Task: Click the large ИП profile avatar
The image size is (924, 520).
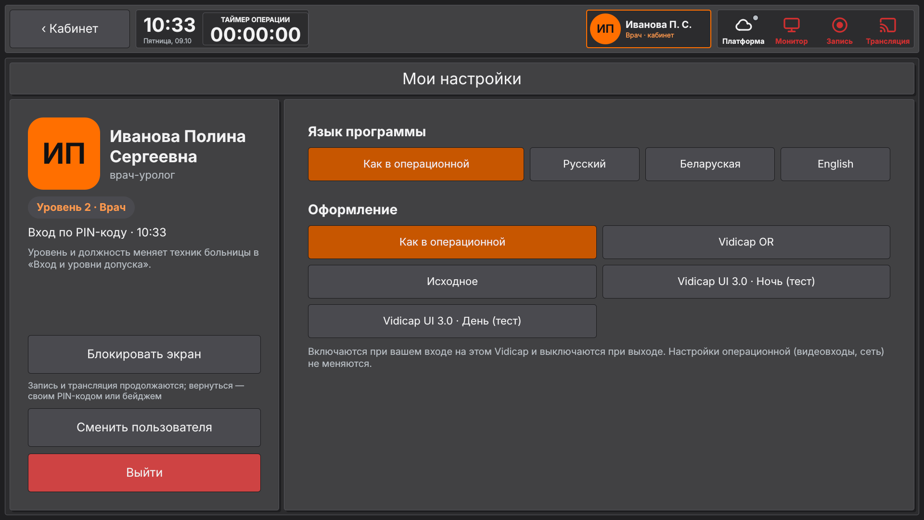Action: click(x=64, y=154)
